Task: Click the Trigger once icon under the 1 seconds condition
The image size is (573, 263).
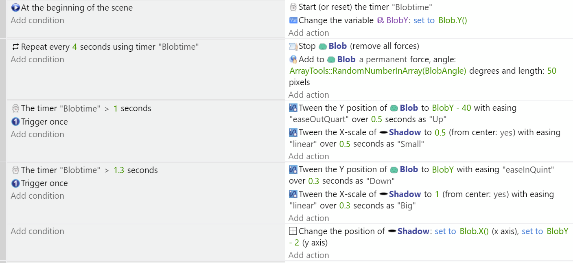Action: 15,122
